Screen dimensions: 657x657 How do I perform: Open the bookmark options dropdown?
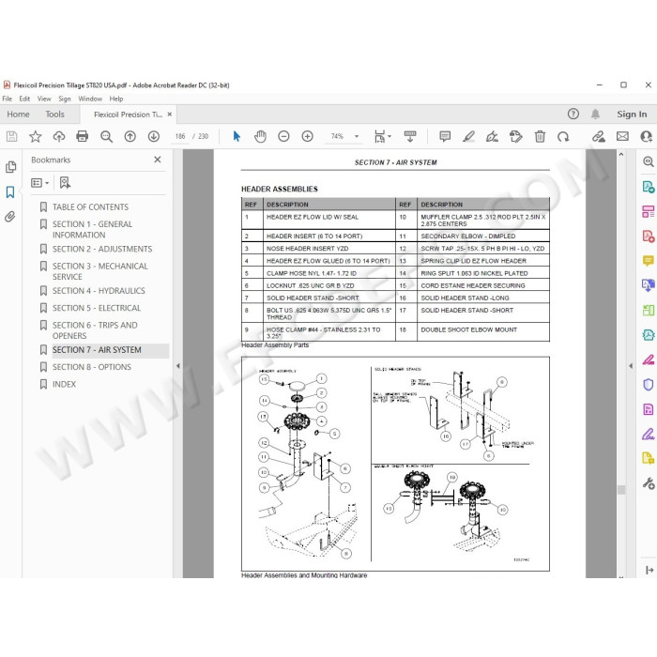(40, 183)
